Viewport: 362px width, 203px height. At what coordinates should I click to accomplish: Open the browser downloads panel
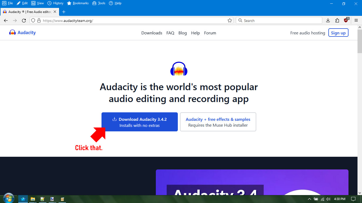click(x=328, y=21)
